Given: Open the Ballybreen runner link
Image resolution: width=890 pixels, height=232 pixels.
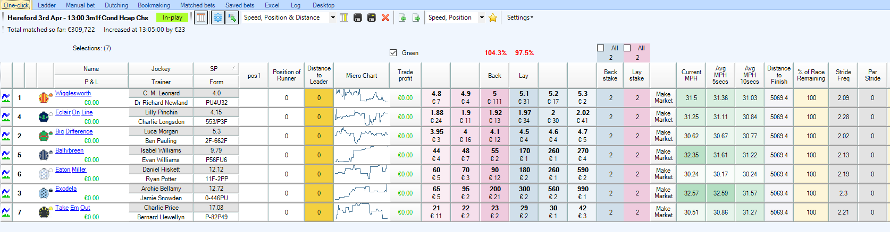Looking at the screenshot, I should point(69,150).
